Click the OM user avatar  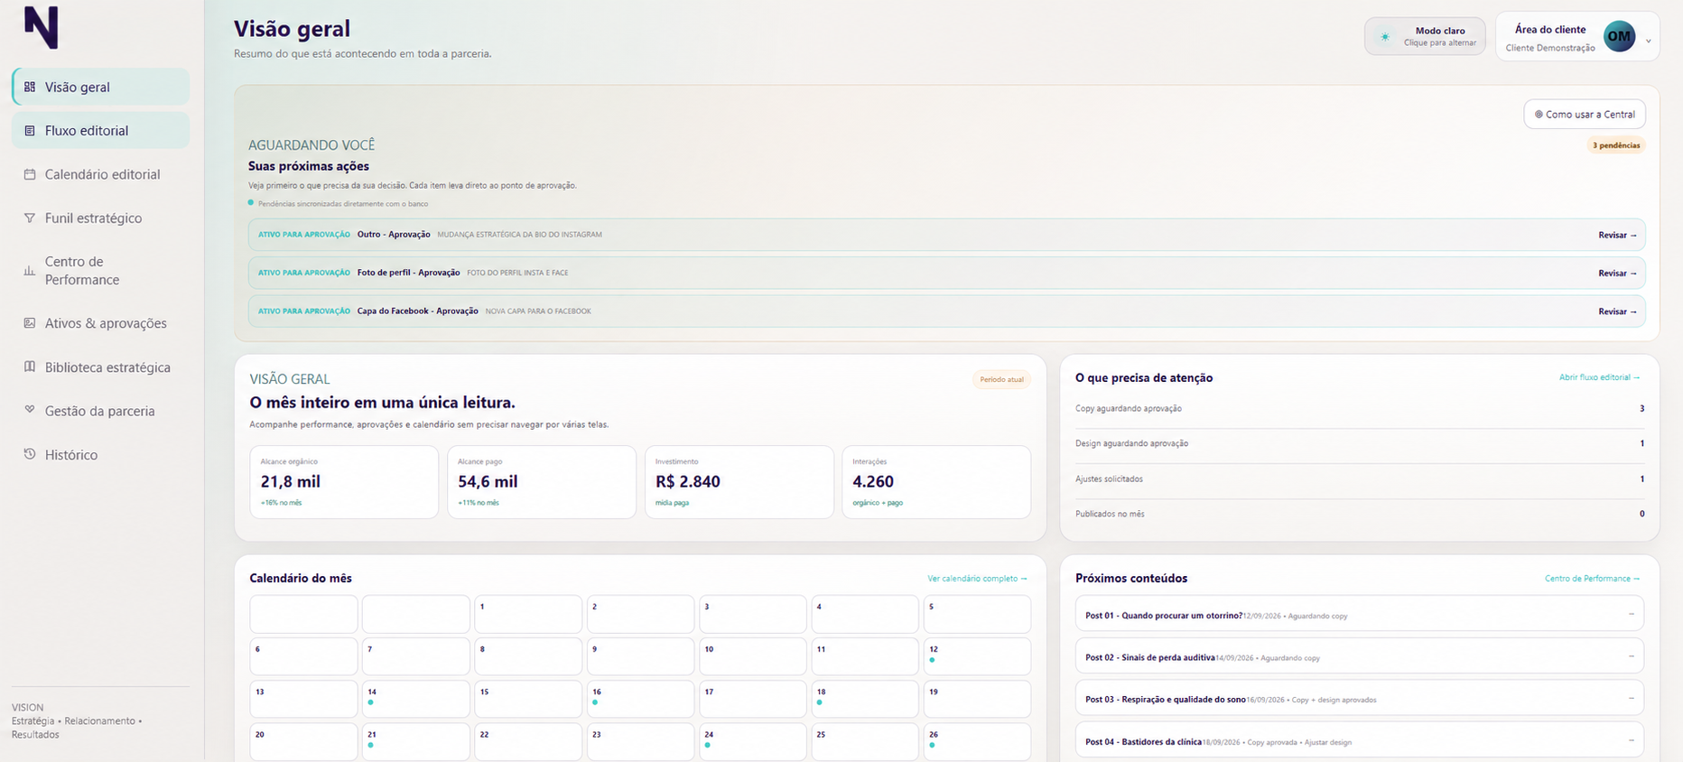click(x=1619, y=36)
